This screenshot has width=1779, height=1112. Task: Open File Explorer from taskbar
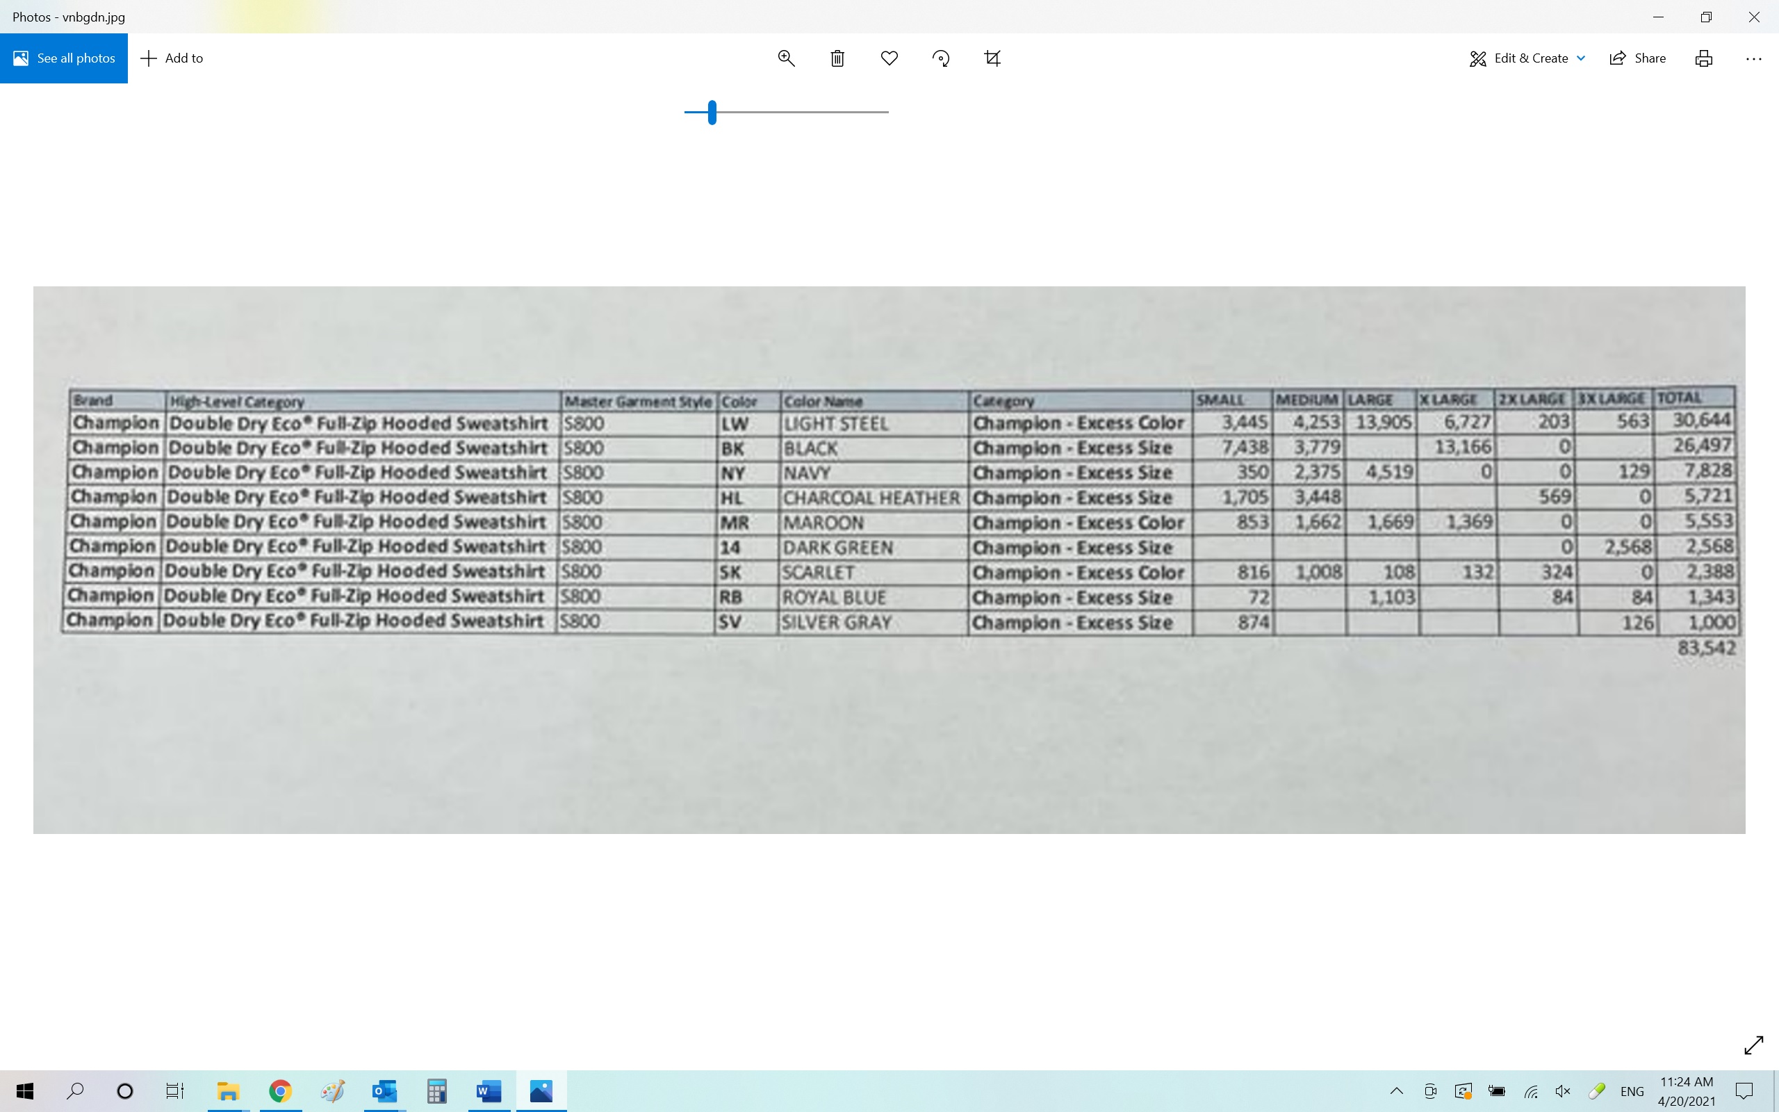click(228, 1091)
